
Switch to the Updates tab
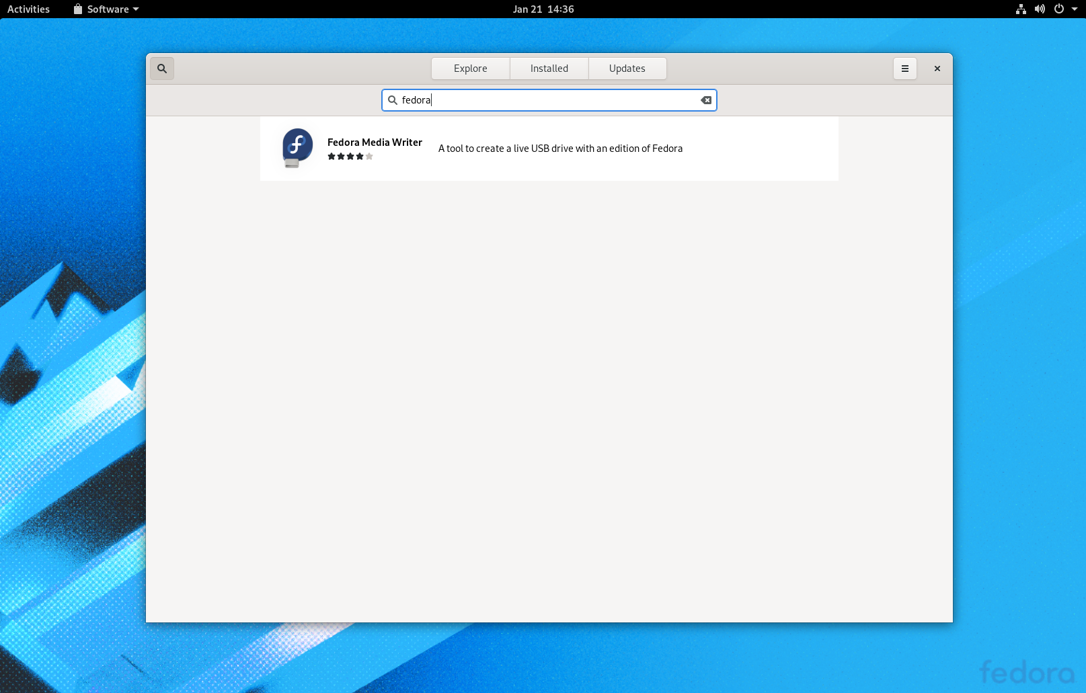pos(627,69)
